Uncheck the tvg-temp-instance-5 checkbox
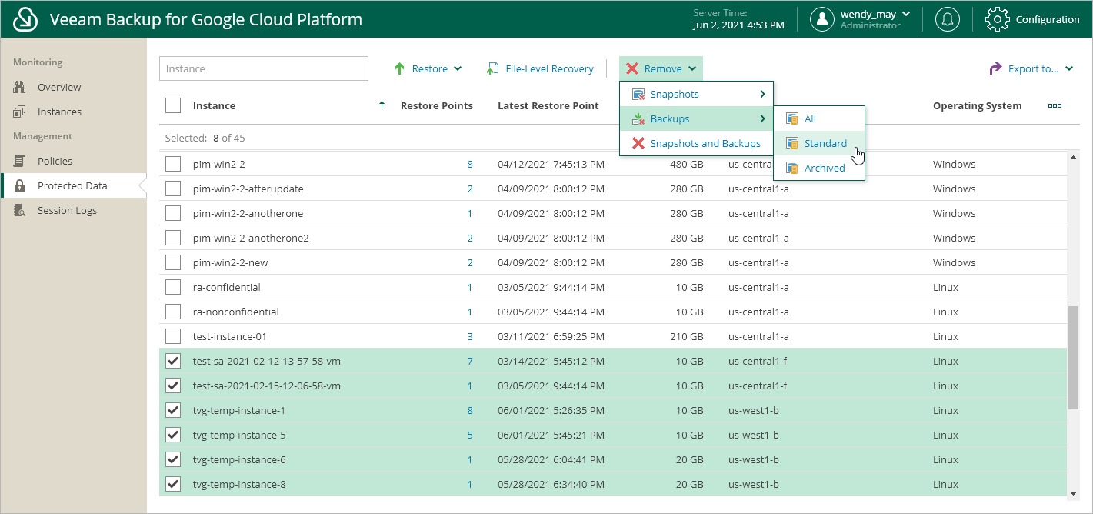Viewport: 1093px width, 514px height. click(x=173, y=435)
